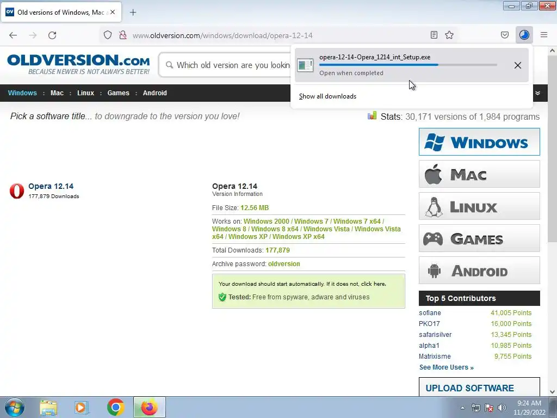Close the Old versions browser tab
The image size is (557, 418).
(112, 12)
